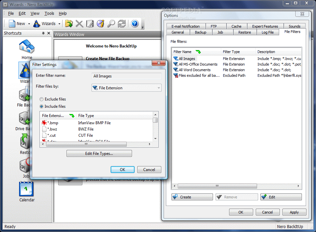Viewport: 316px width, 232px height.
Task: Click the filter name input field
Action: [126, 76]
